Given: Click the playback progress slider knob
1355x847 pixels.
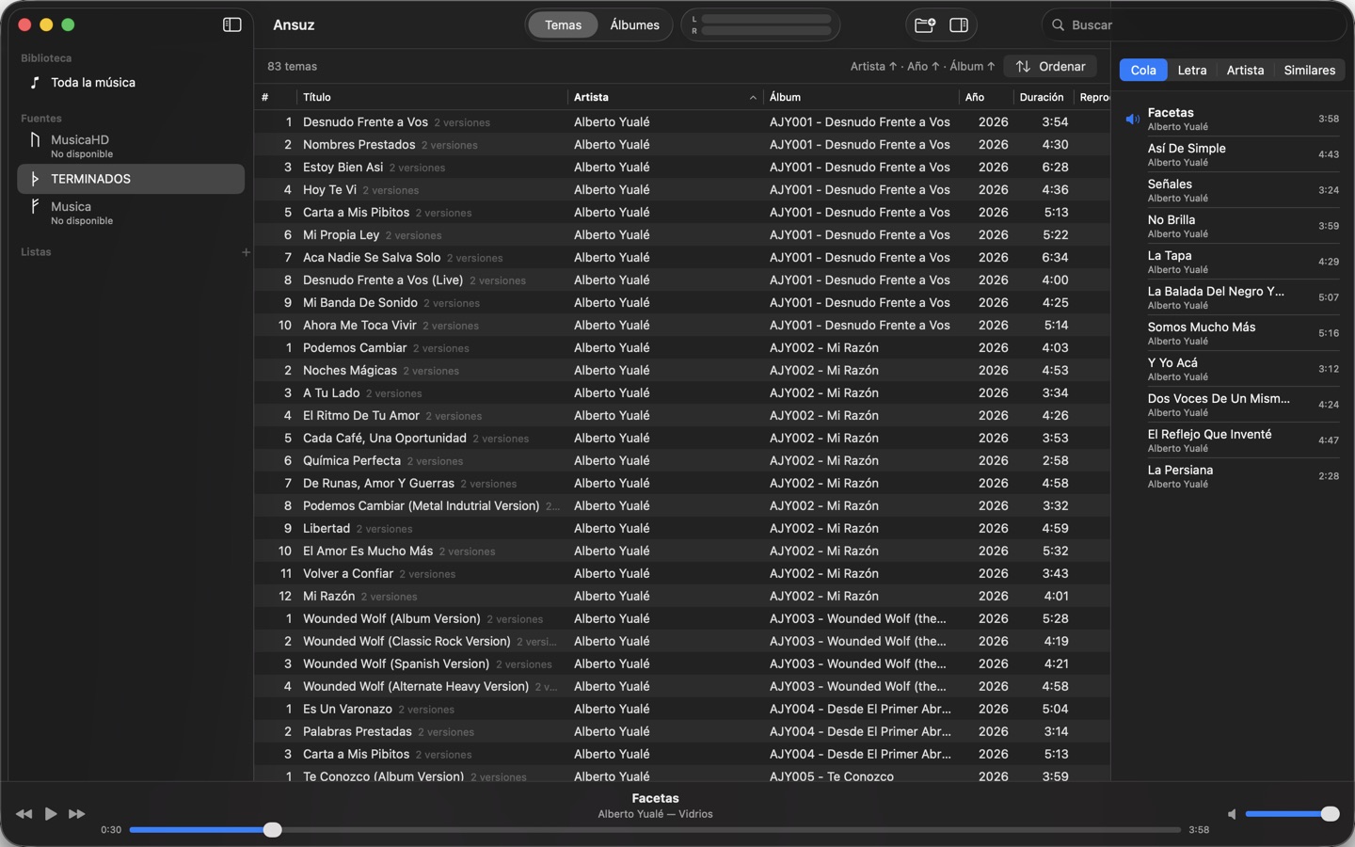Looking at the screenshot, I should point(272,830).
